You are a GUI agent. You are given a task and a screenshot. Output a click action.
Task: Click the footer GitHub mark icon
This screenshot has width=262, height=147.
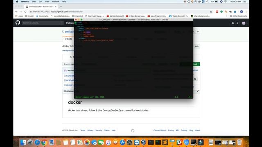(133, 131)
